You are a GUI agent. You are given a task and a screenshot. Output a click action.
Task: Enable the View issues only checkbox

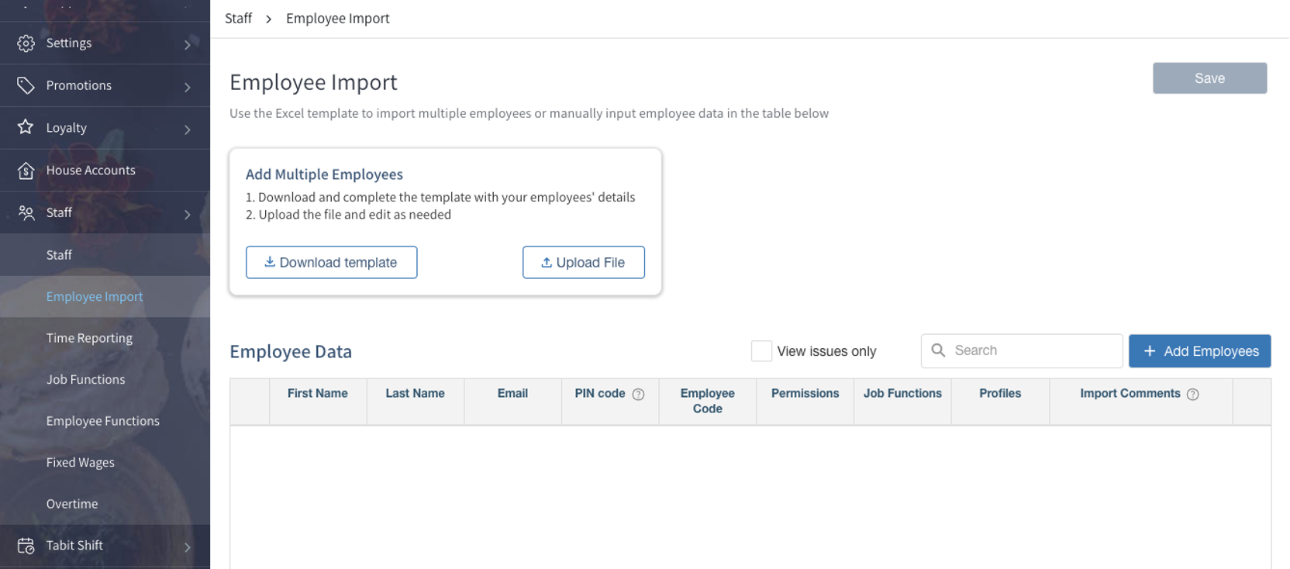[761, 351]
